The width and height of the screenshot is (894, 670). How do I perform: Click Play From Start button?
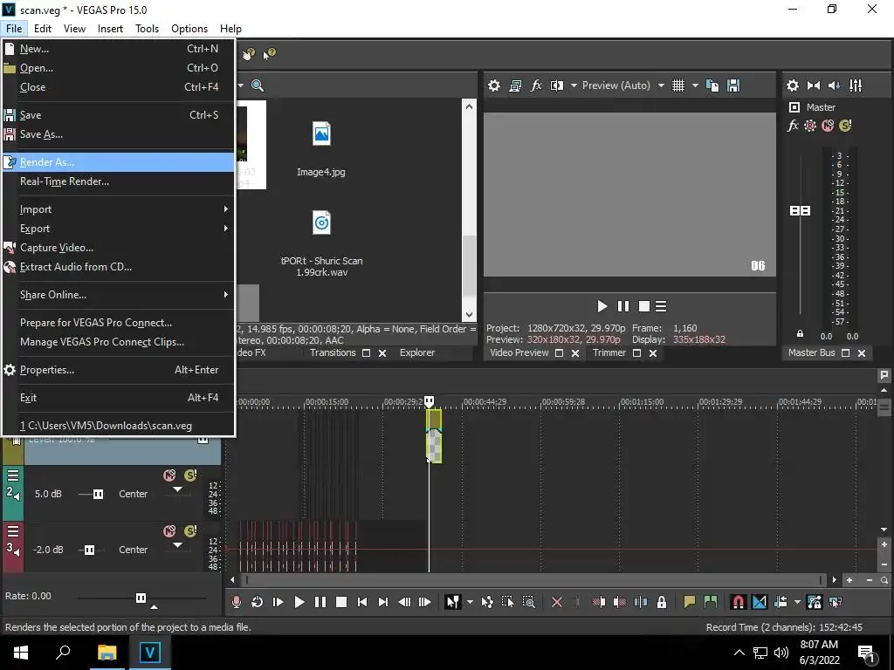[279, 602]
